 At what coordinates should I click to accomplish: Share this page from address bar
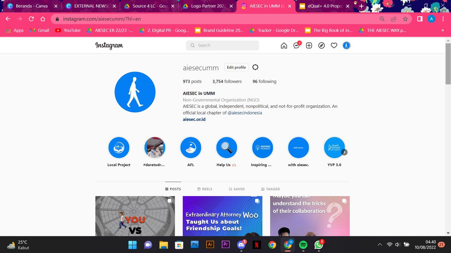point(394,19)
